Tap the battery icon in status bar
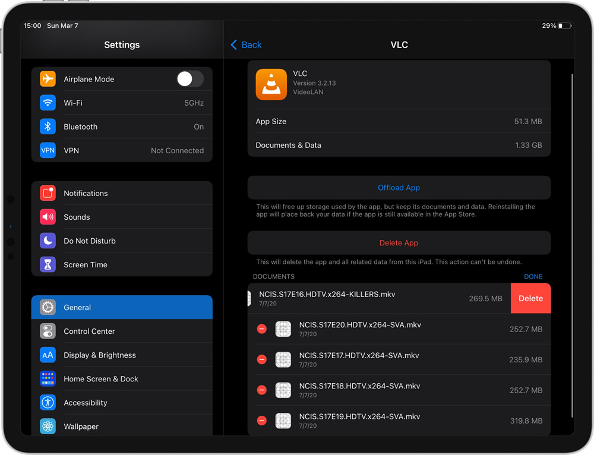Viewport: 594px width, 455px height. (565, 26)
